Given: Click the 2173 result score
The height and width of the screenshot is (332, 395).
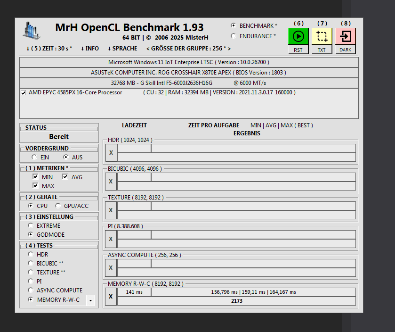Looking at the screenshot, I should tap(236, 301).
